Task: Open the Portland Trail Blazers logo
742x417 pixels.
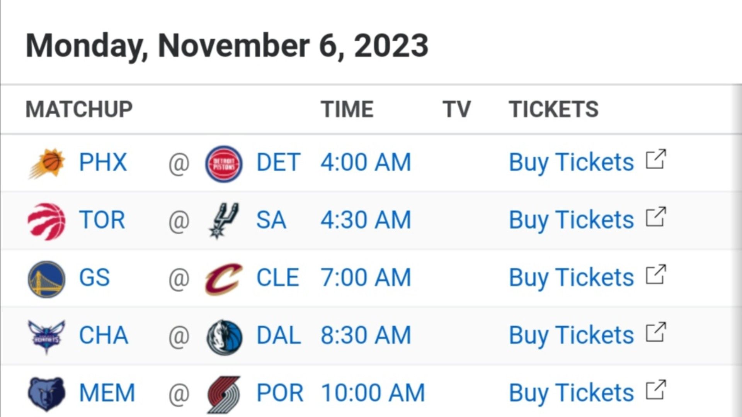Action: tap(224, 395)
